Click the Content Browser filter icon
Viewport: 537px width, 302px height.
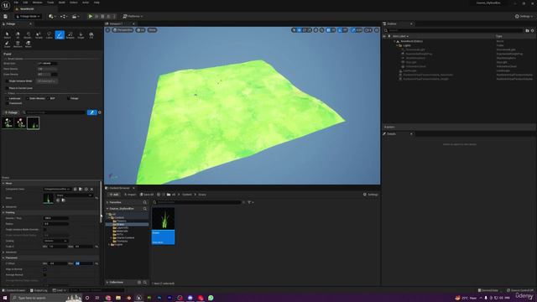pyautogui.click(x=249, y=202)
